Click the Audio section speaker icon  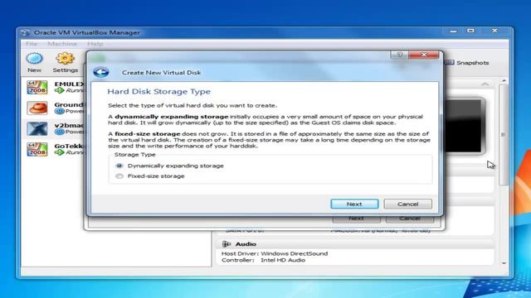coord(227,244)
